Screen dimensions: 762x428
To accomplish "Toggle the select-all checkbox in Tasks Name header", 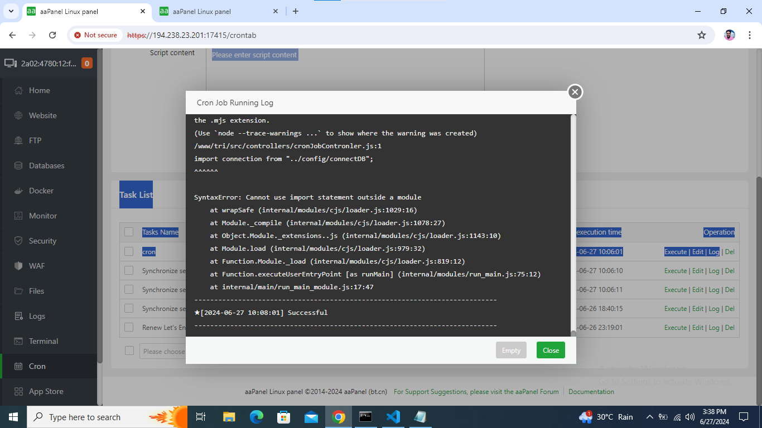I will (129, 232).
